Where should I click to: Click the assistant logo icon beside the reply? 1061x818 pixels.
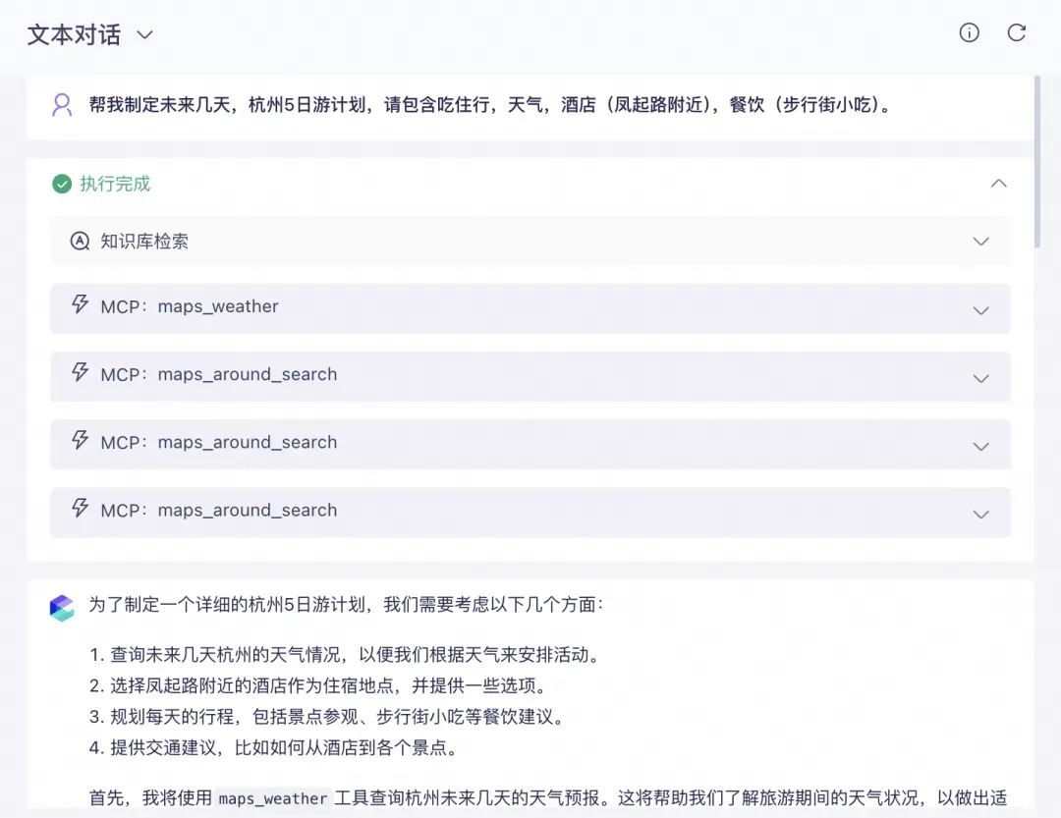pos(62,608)
